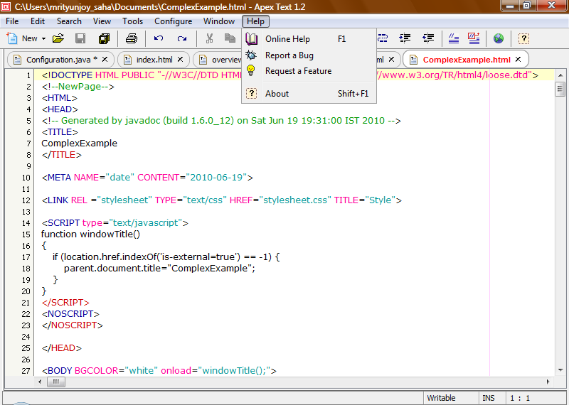Click the comment lines toolbar icon
The image size is (569, 405).
pos(454,38)
